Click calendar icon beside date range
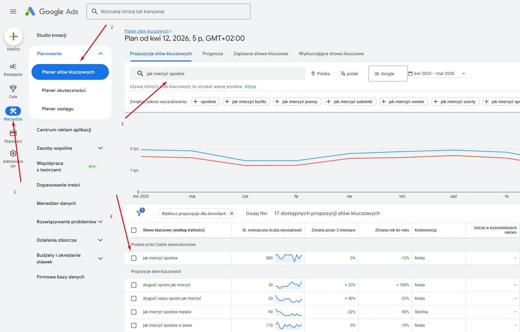The height and width of the screenshot is (332, 520). tap(410, 74)
